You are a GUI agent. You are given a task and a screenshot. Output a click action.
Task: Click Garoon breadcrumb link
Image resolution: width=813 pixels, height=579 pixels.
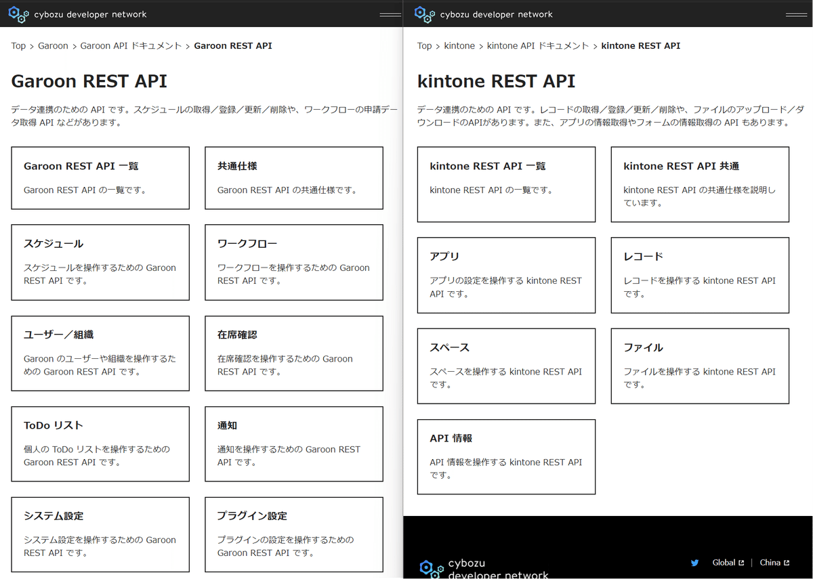coord(53,46)
